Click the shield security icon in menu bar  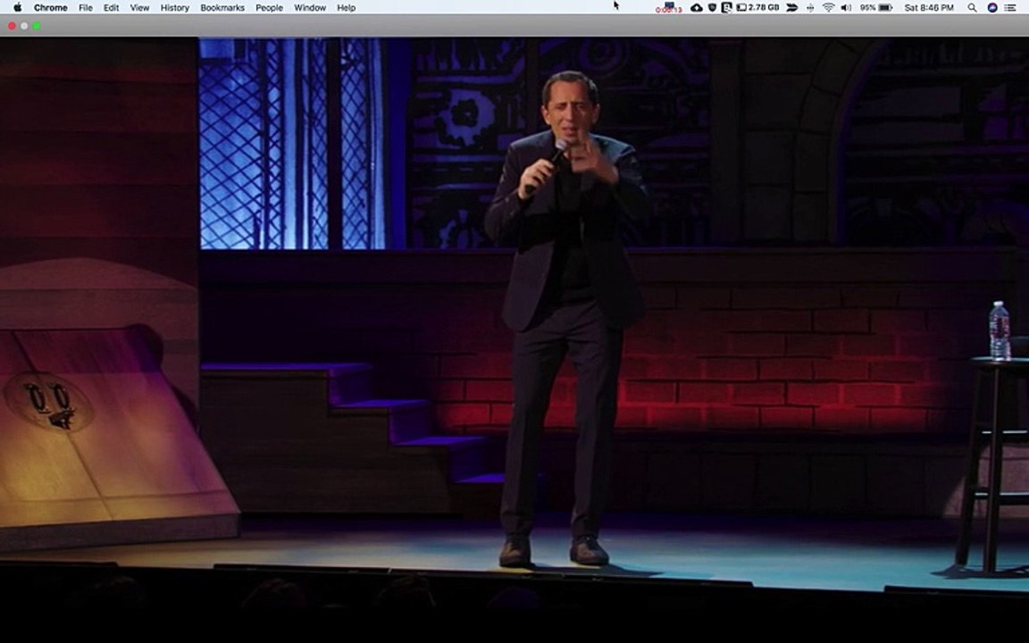[x=712, y=8]
